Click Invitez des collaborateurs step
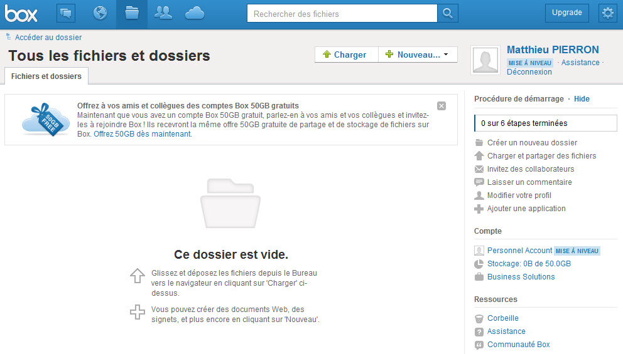The image size is (623, 354). pos(531,169)
